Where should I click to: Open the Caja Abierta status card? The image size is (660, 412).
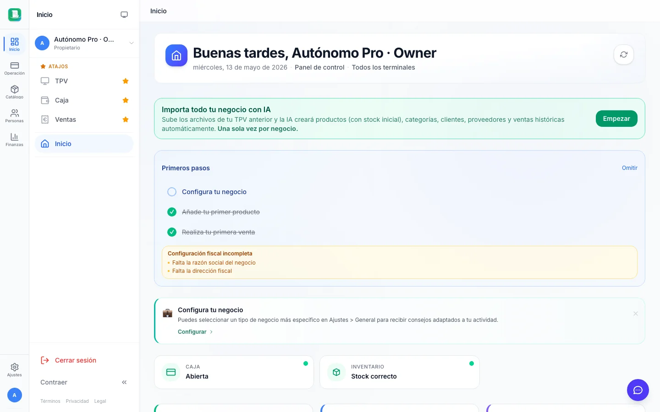pyautogui.click(x=234, y=372)
